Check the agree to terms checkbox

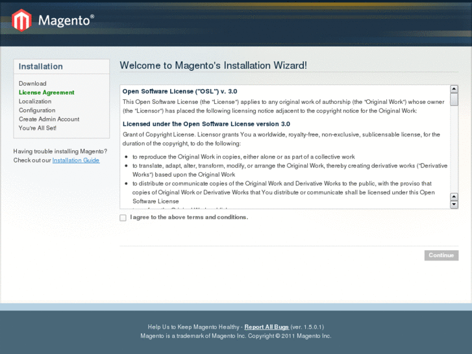[x=123, y=218]
